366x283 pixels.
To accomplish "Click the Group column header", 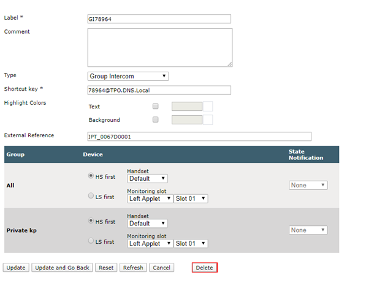I will [x=15, y=154].
